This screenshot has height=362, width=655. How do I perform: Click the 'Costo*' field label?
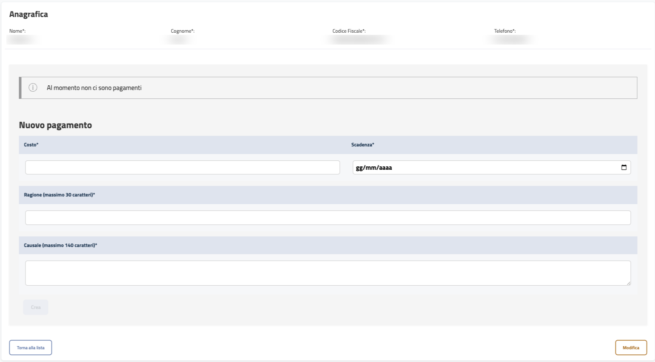pos(31,145)
